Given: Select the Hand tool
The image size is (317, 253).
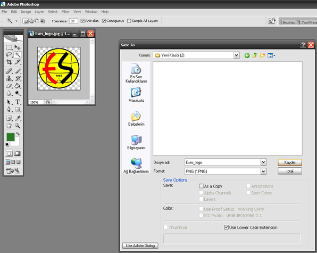Looking at the screenshot, I should (x=9, y=126).
